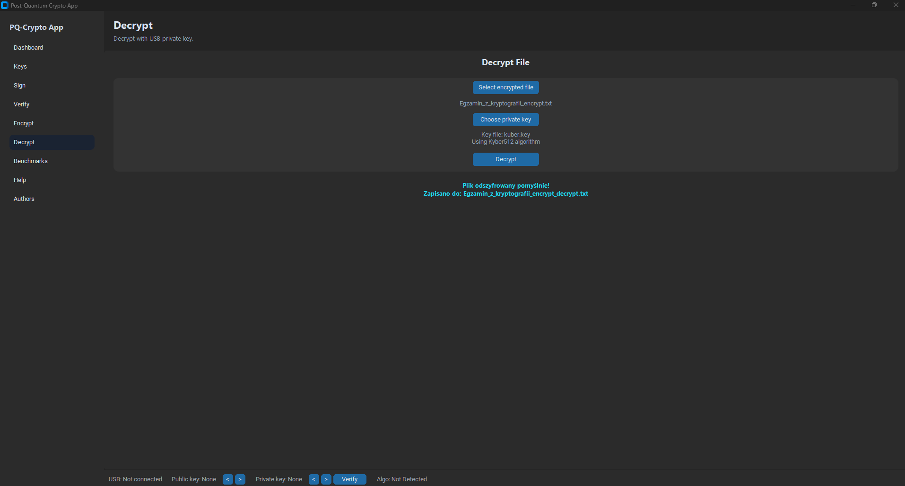The width and height of the screenshot is (905, 486).
Task: Open the Encrypt page
Action: (24, 123)
